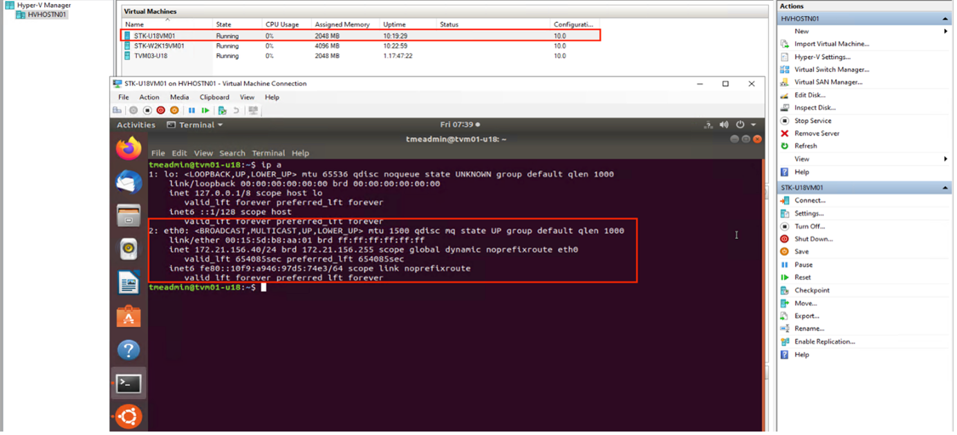957x435 pixels.
Task: Open the Files manager dock icon
Action: click(x=129, y=215)
